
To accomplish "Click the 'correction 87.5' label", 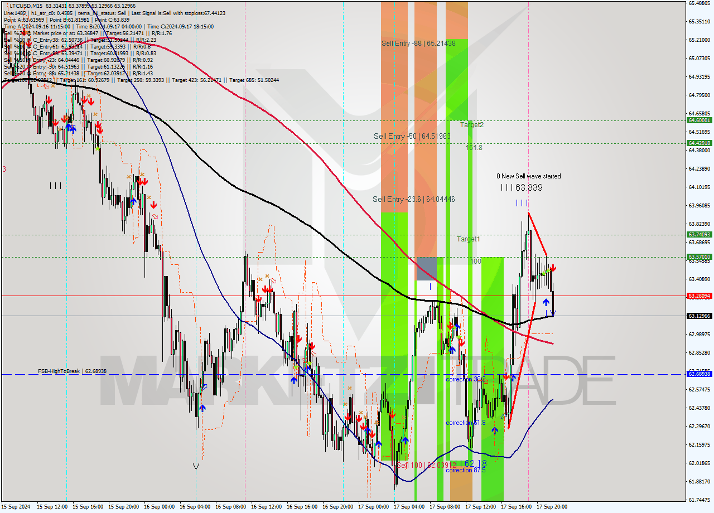I will [x=467, y=470].
